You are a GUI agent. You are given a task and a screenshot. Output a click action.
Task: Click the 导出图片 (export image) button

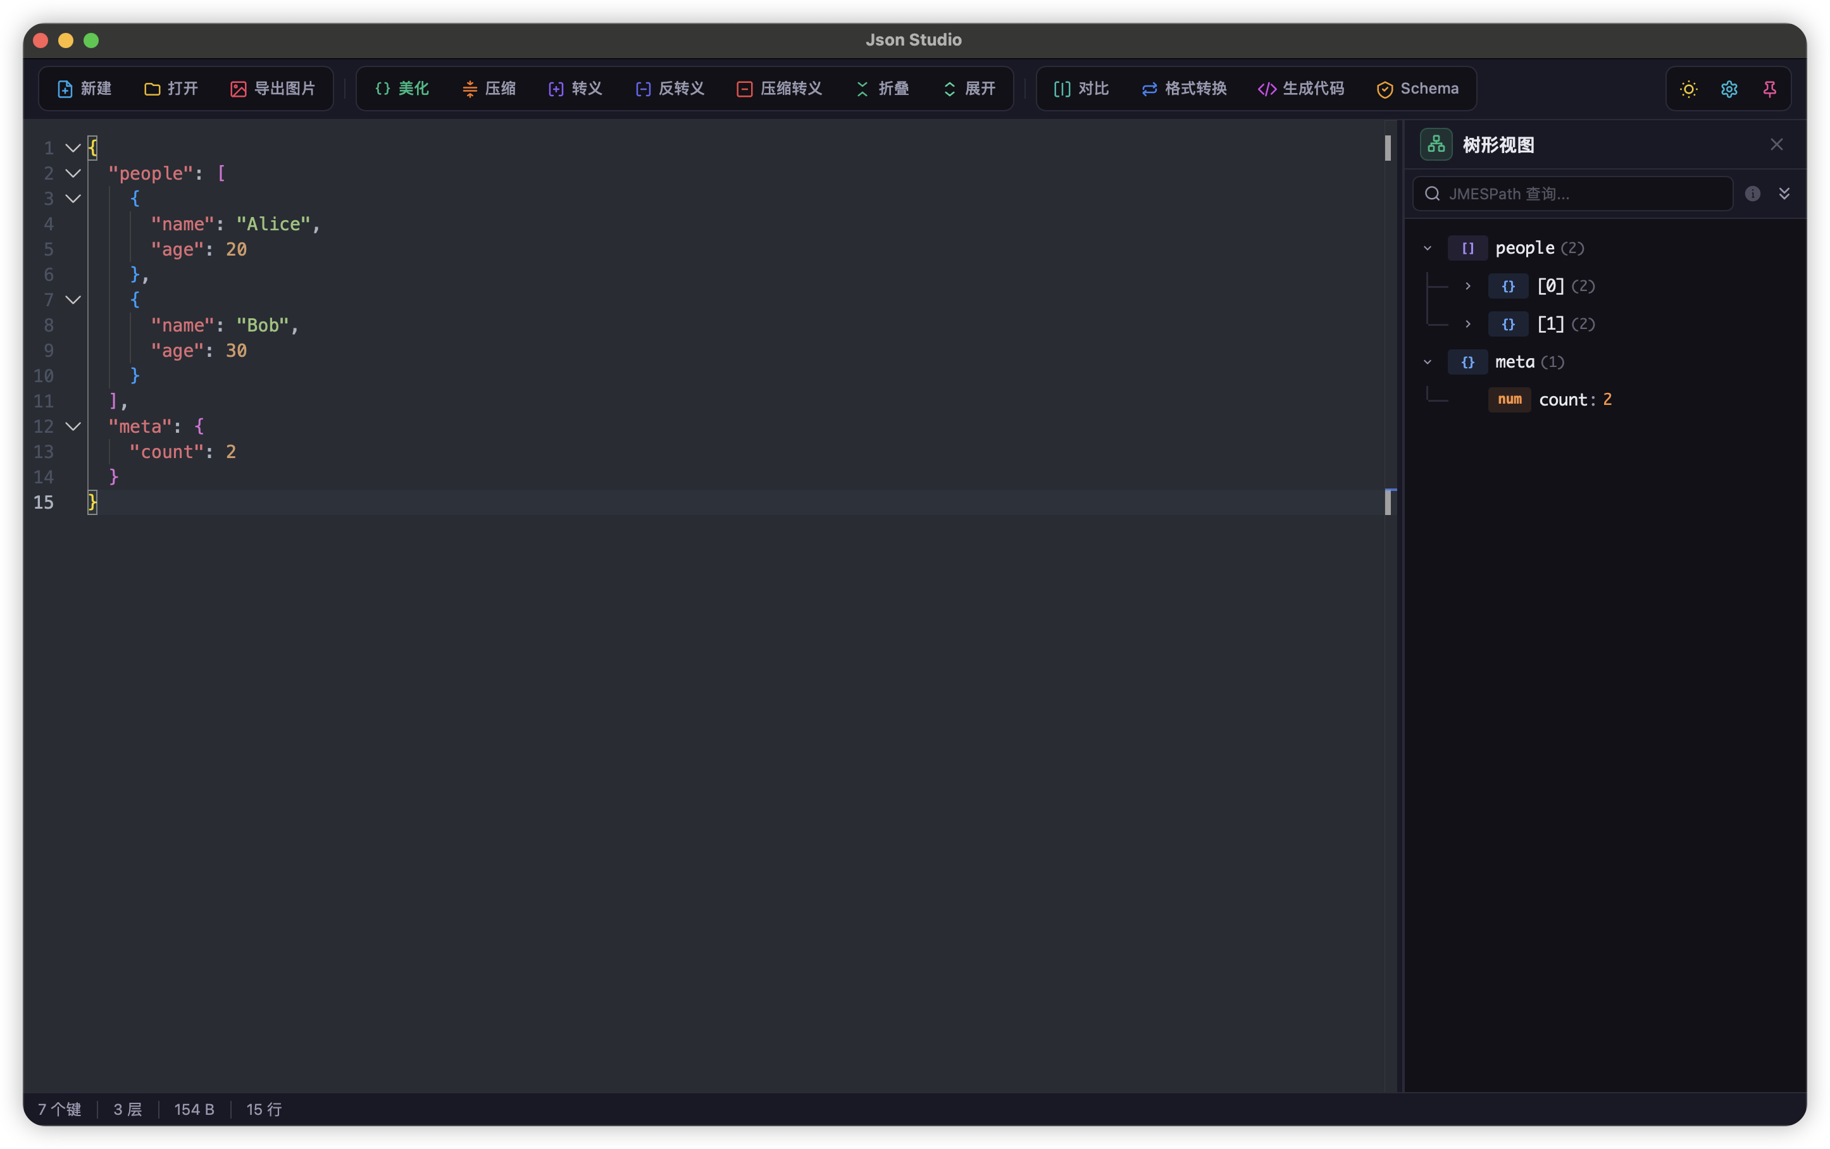point(273,88)
